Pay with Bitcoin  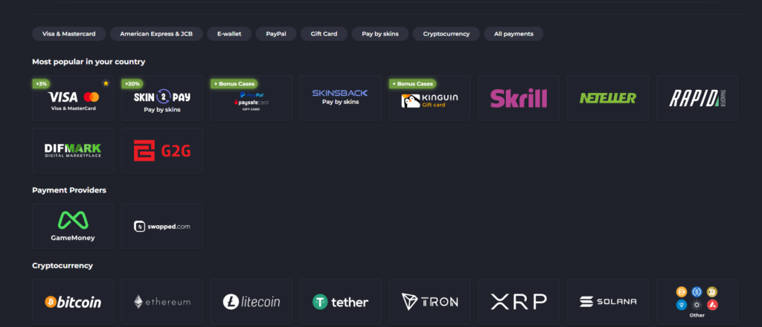click(73, 302)
